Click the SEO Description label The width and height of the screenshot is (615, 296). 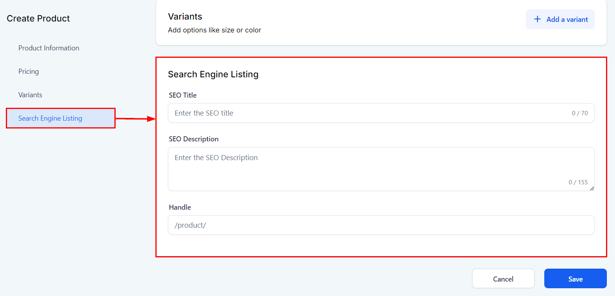click(x=194, y=139)
